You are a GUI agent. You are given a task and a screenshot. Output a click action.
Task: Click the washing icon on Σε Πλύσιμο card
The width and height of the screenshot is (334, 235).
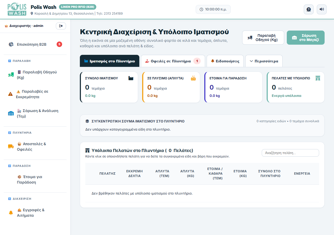pos(193,78)
